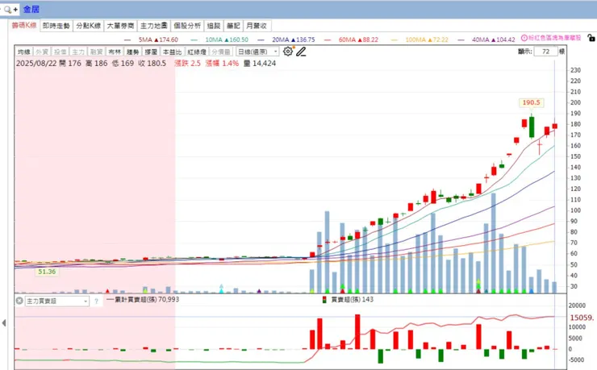Open the 主力地圖 tab
Image resolution: width=597 pixels, height=370 pixels.
coord(154,26)
